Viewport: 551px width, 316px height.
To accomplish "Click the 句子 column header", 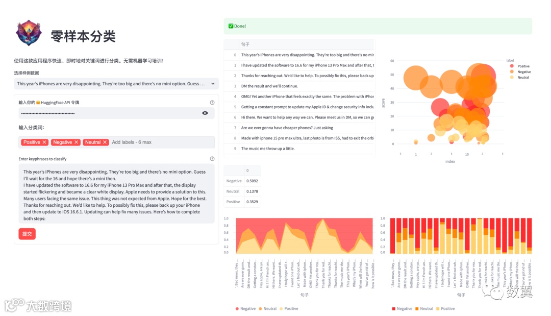I will coord(307,44).
